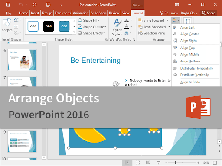
Task: Open WordArt Styles dialog launcher
Action: coord(134,40)
